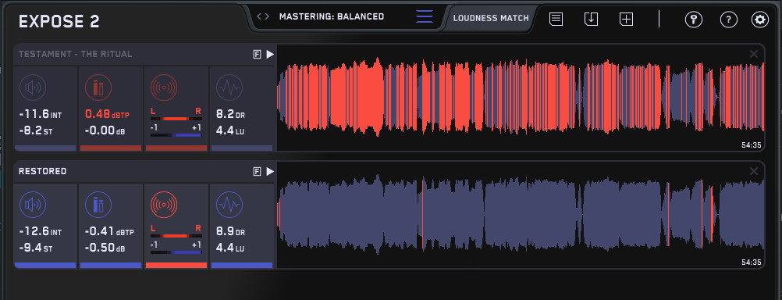Open the preset list hamburger menu

pyautogui.click(x=425, y=16)
